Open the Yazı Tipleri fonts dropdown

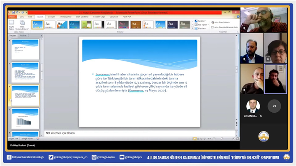point(201,25)
